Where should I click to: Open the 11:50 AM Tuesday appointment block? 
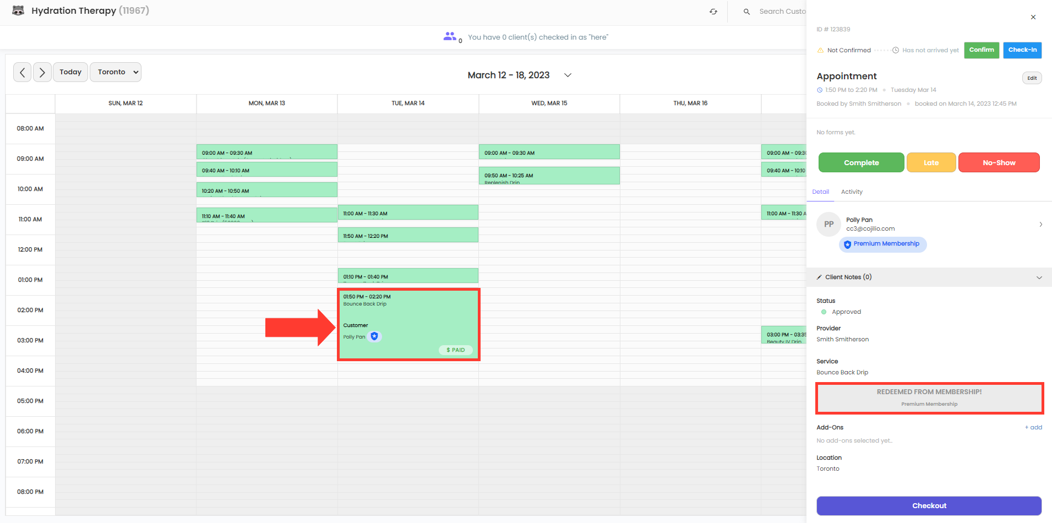(407, 236)
